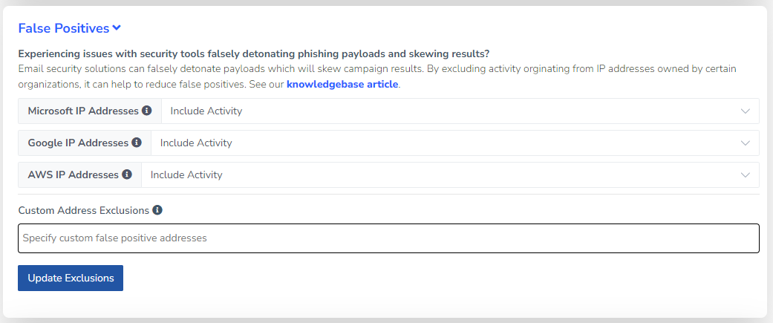Click the Google IP Addresses label
The image size is (773, 323).
click(79, 143)
